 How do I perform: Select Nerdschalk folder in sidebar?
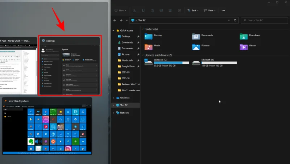click(128, 60)
